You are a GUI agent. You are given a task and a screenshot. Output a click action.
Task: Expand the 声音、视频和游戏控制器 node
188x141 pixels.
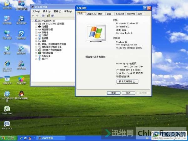click(36, 44)
